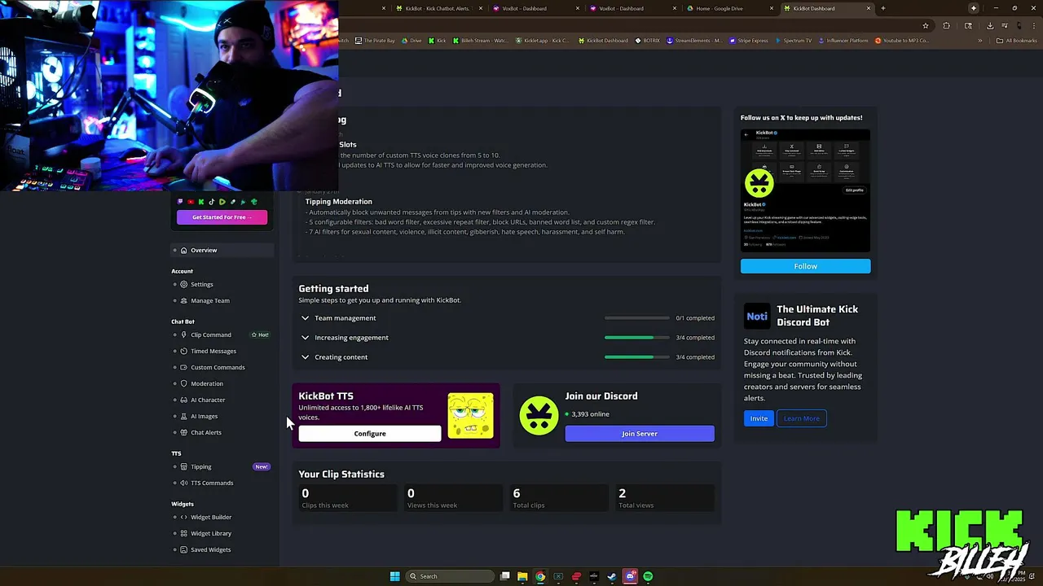The image size is (1043, 586).
Task: Click the Hot! badge beside Clip Command
Action: 260,335
